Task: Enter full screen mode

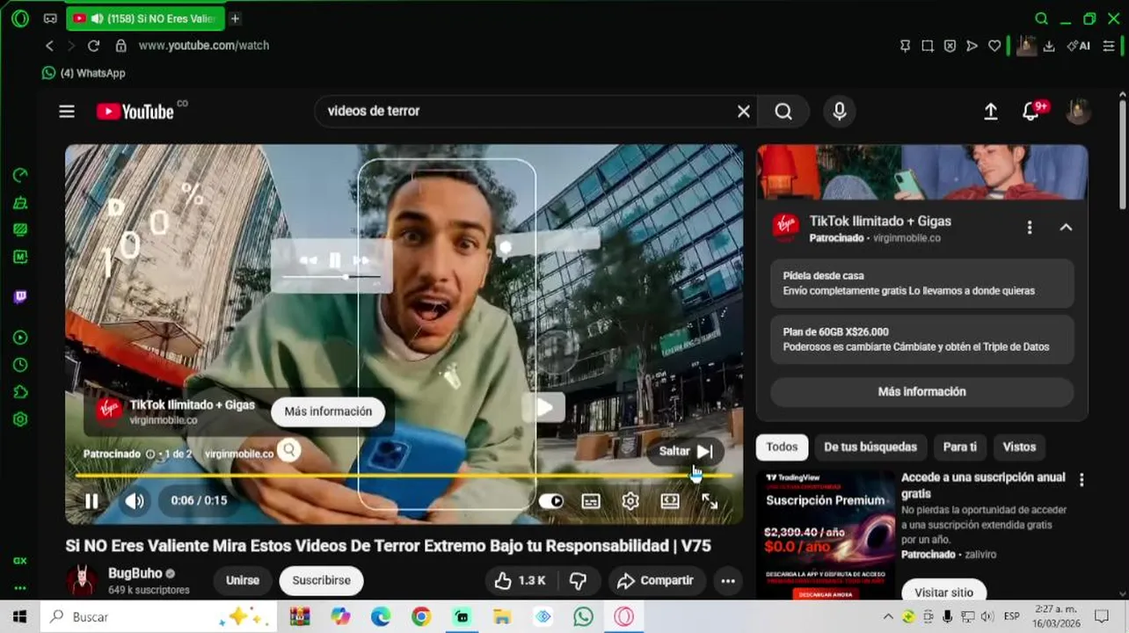Action: coord(710,501)
